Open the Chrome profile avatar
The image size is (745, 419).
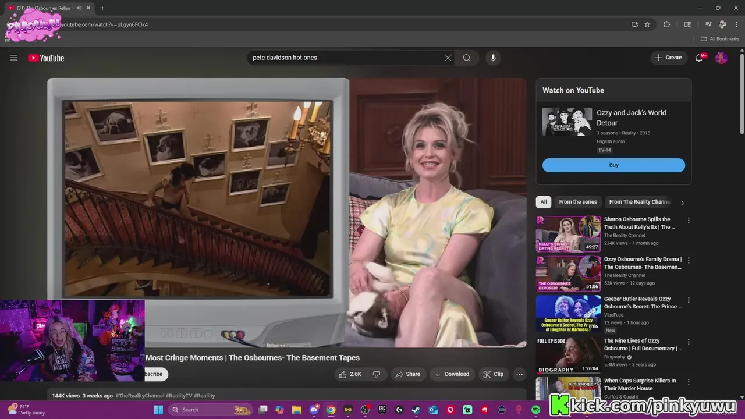coord(722,24)
